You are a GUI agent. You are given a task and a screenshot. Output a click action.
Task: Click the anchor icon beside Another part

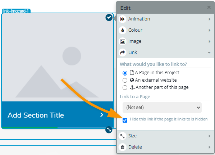pyautogui.click(x=132, y=87)
